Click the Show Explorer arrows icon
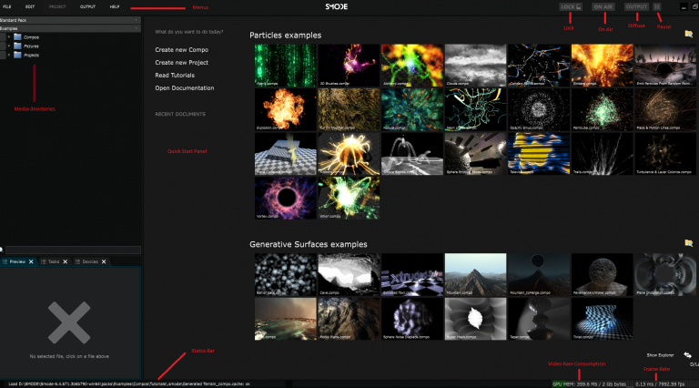The image size is (699, 388). coord(689,354)
